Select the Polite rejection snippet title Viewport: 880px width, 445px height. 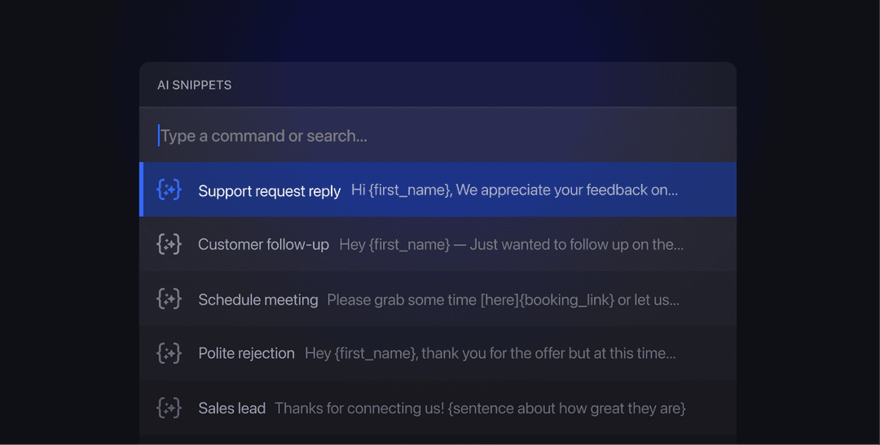246,353
